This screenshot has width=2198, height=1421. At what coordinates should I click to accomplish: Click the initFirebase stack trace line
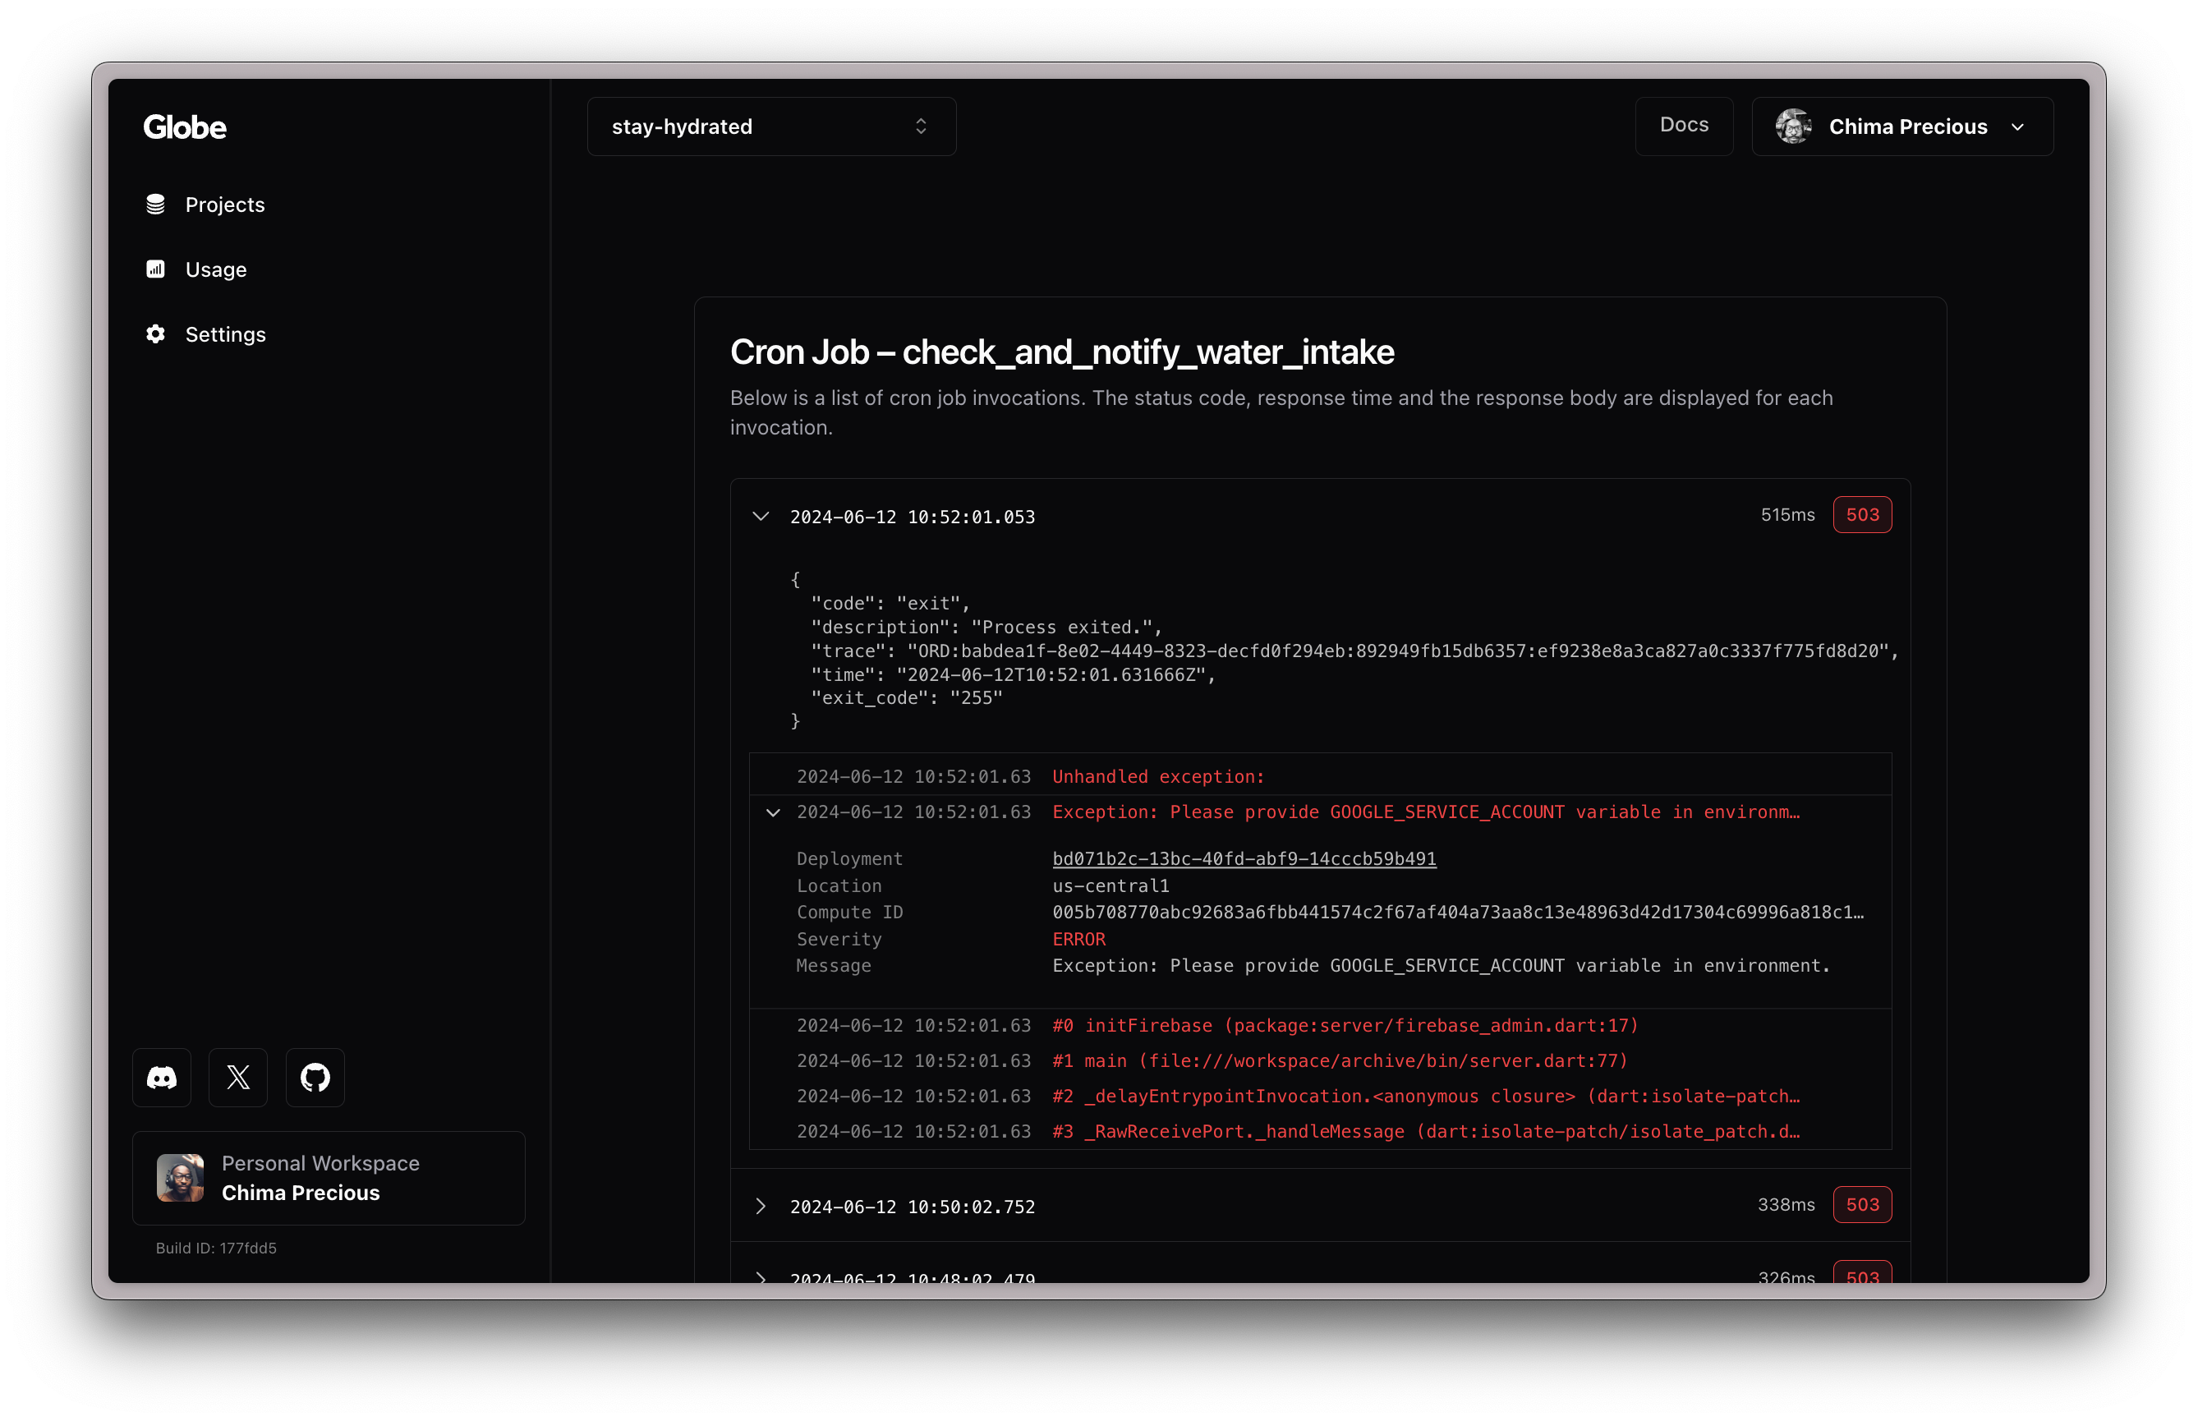point(1345,1025)
